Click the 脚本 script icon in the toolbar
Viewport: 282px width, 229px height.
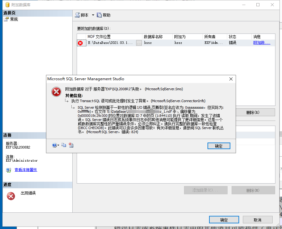77,15
